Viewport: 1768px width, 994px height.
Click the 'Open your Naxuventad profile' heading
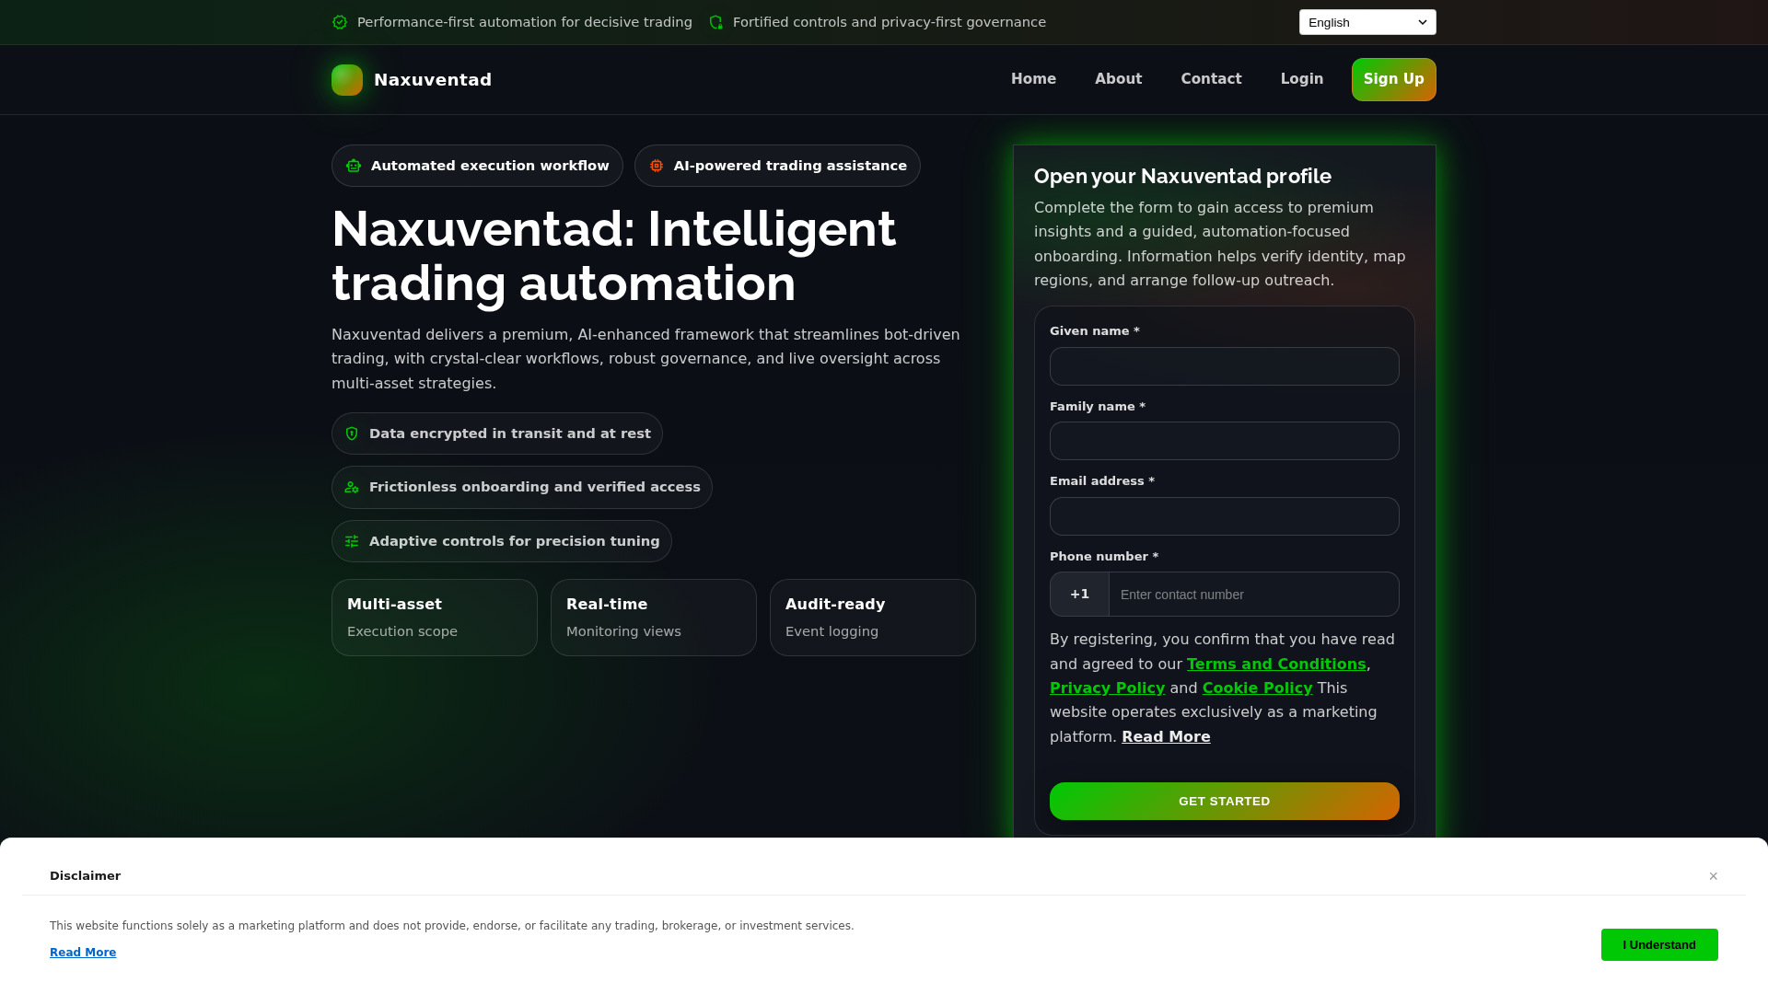point(1182,177)
